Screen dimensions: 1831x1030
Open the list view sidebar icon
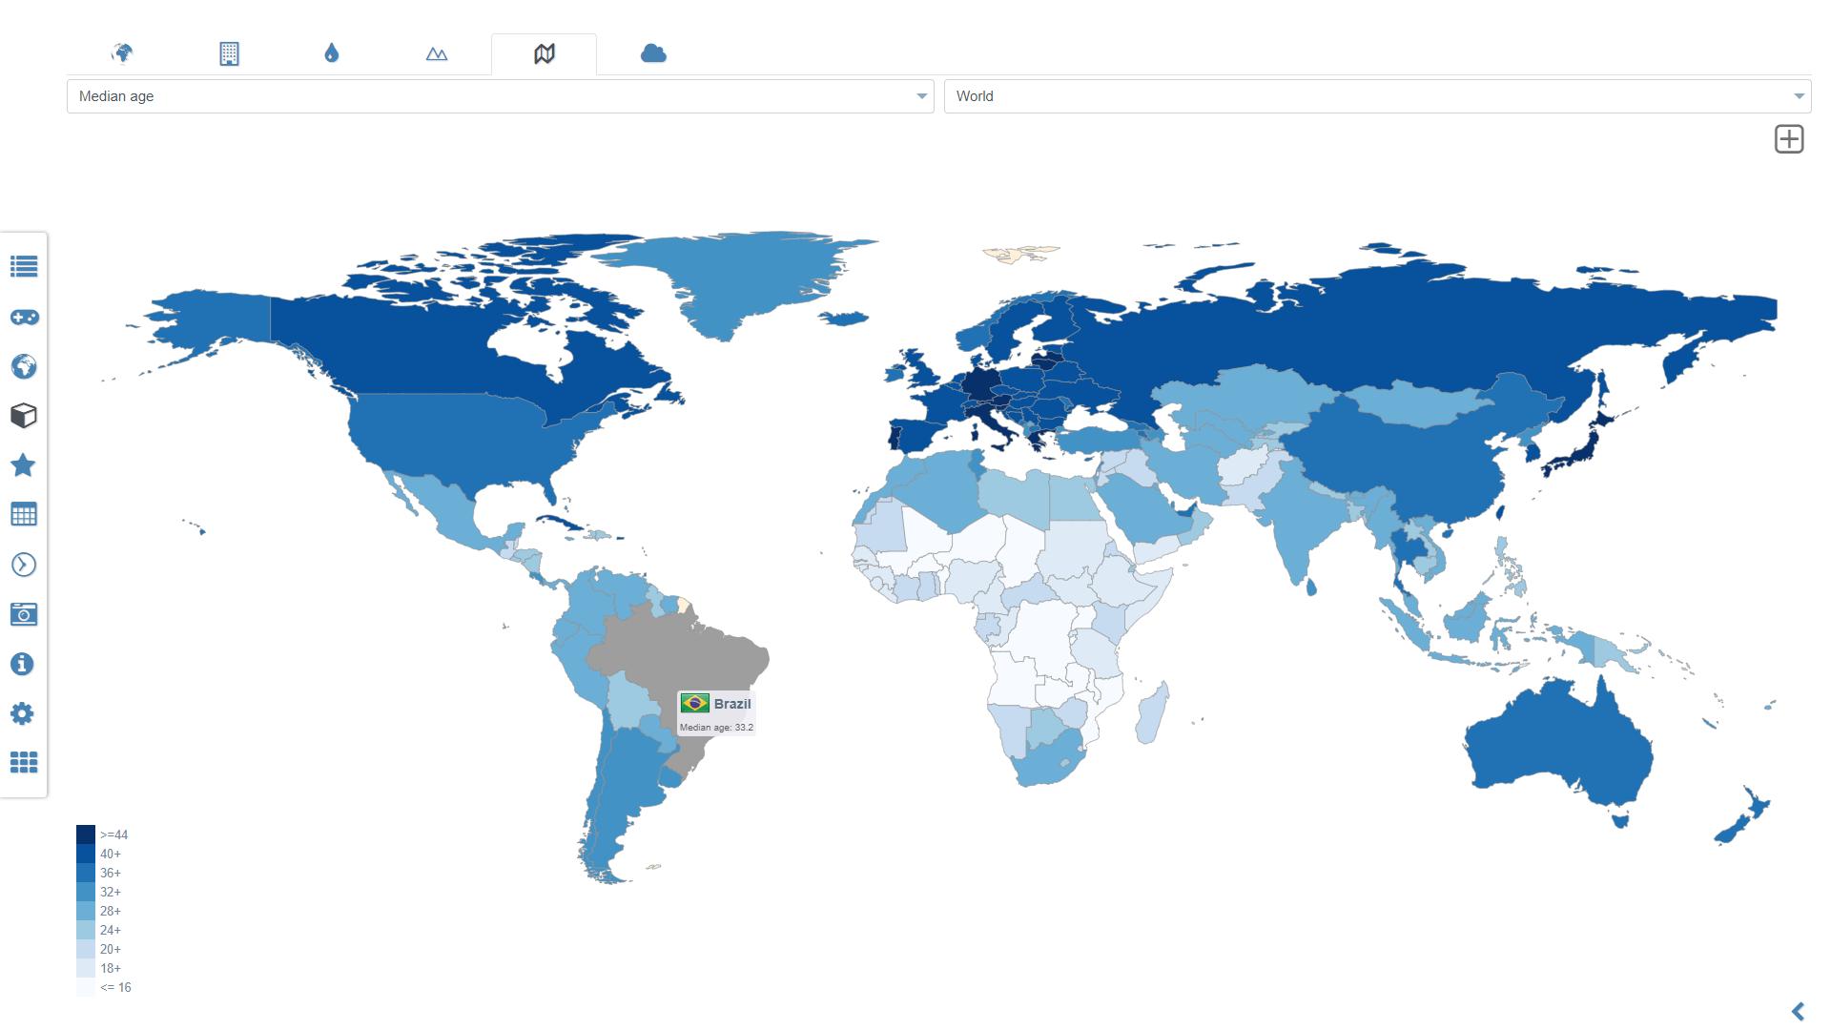point(24,266)
